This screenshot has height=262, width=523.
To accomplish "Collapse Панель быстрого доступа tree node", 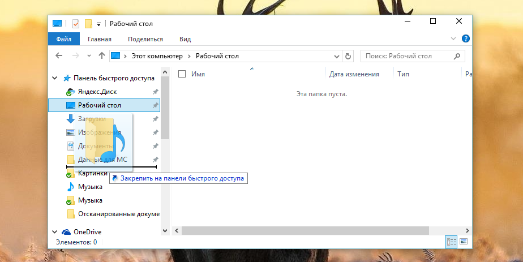I will click(x=55, y=78).
